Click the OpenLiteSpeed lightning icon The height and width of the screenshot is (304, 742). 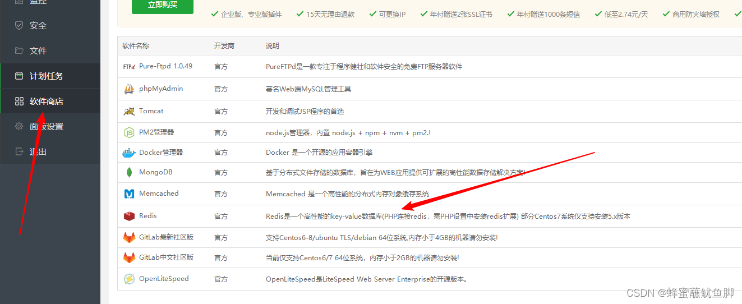coord(129,279)
